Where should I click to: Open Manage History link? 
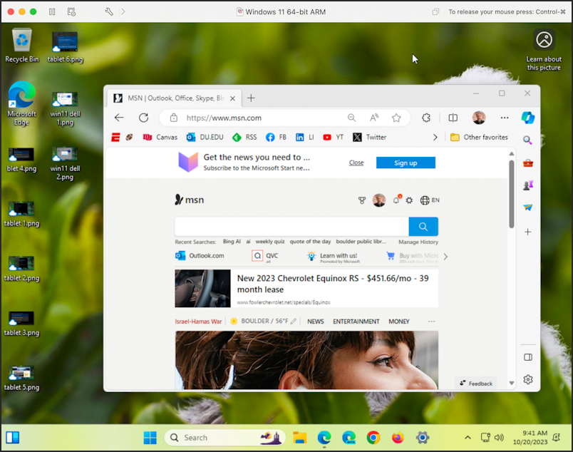point(418,242)
